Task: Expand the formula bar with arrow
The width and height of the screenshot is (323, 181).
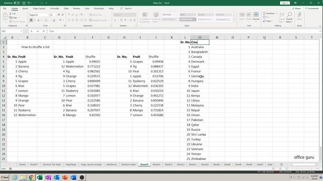Action: pyautogui.click(x=320, y=31)
